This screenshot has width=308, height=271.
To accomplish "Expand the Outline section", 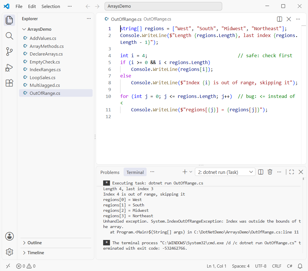I will 56,243.
